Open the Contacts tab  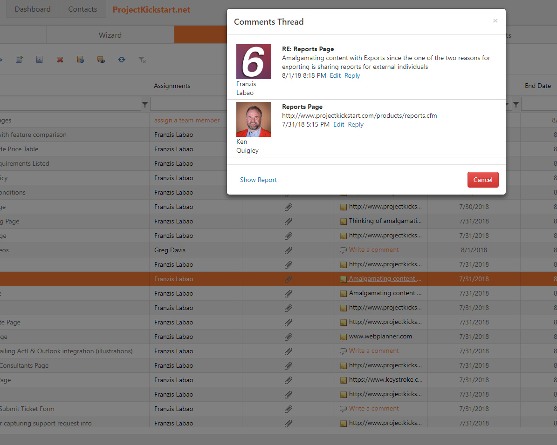[83, 9]
